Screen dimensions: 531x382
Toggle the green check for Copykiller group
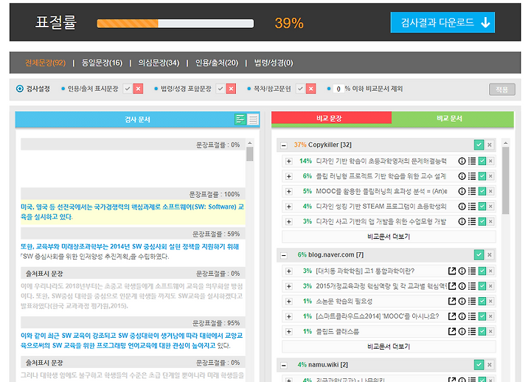479,145
